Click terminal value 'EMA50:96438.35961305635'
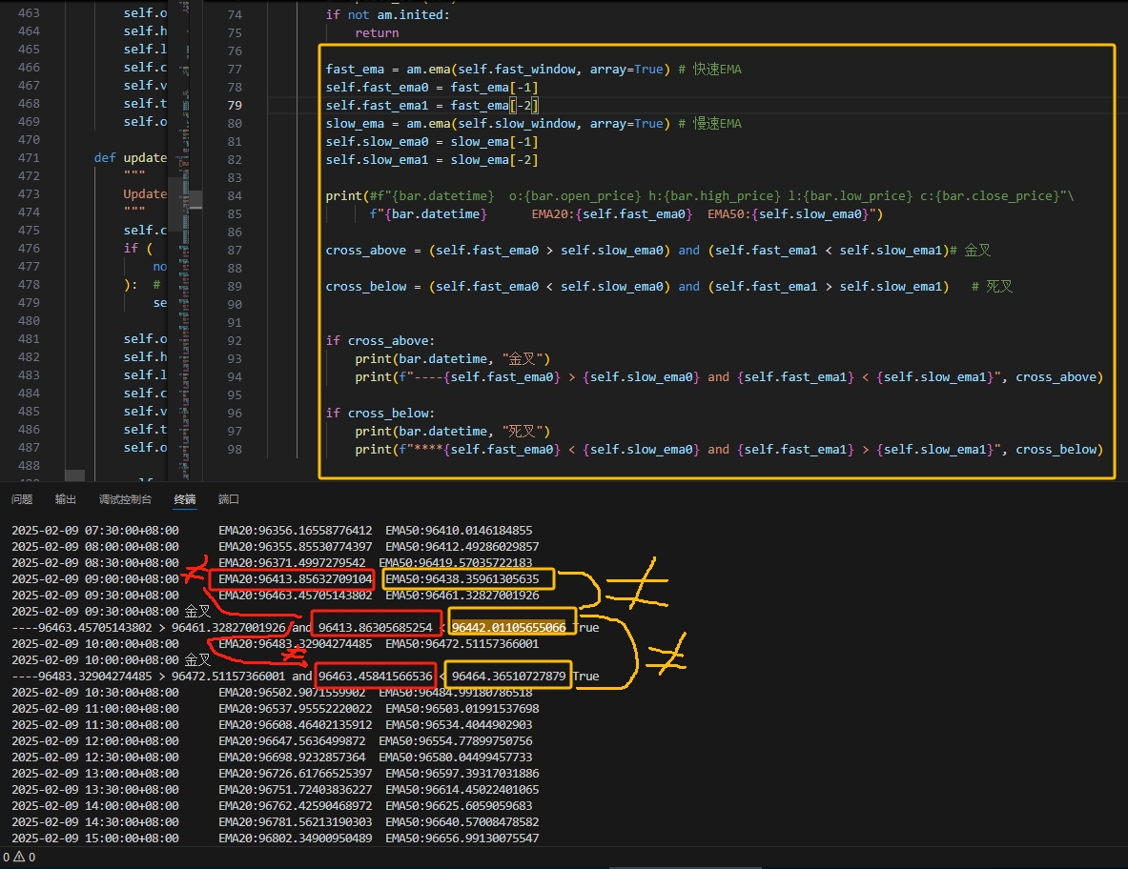This screenshot has width=1128, height=869. point(462,579)
